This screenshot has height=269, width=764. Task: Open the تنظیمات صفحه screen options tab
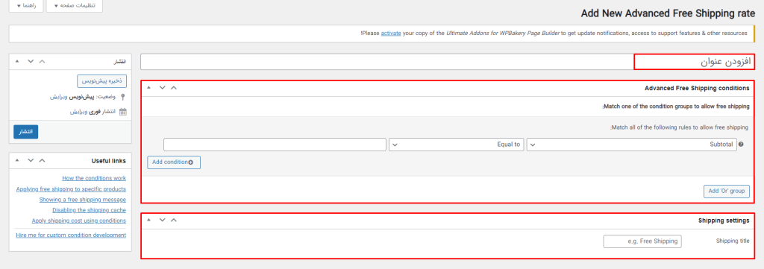click(74, 6)
